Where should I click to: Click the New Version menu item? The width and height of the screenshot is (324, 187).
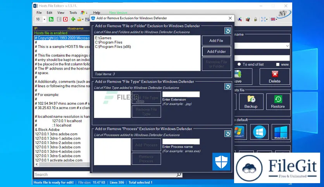(118, 13)
